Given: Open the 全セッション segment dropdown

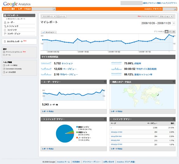Looking at the screenshot, I should point(166,17).
